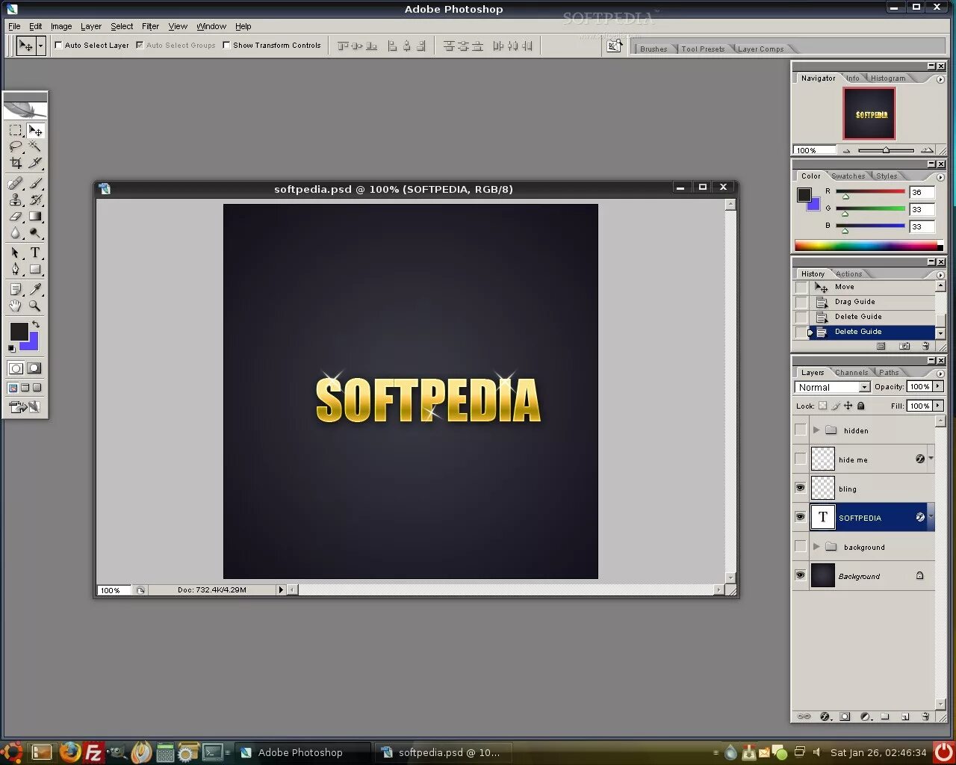Toggle lock transparent pixels in Layers panel

(x=823, y=406)
